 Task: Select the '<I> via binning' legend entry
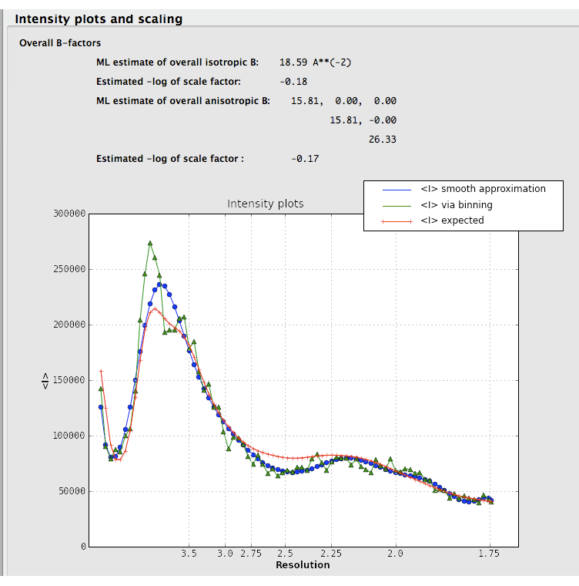[456, 205]
